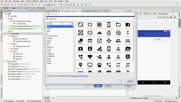This screenshot has width=181, height=102.
Task: Switch to the Design editor tab
Action: 47,98
